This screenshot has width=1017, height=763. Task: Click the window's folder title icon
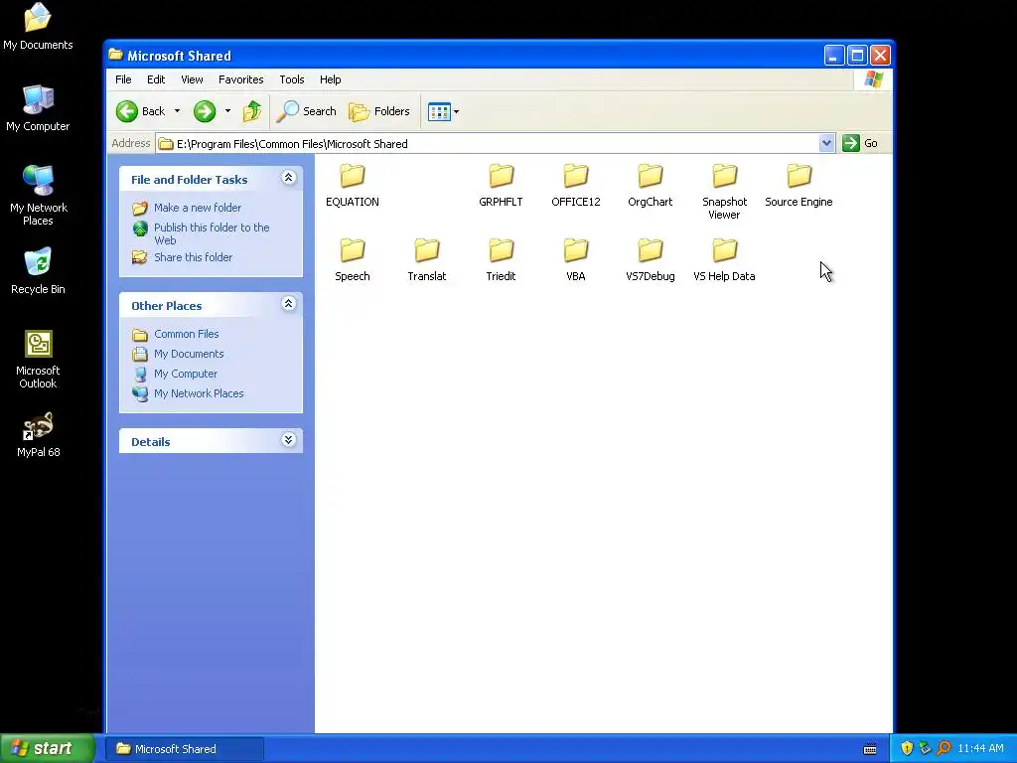tap(116, 56)
